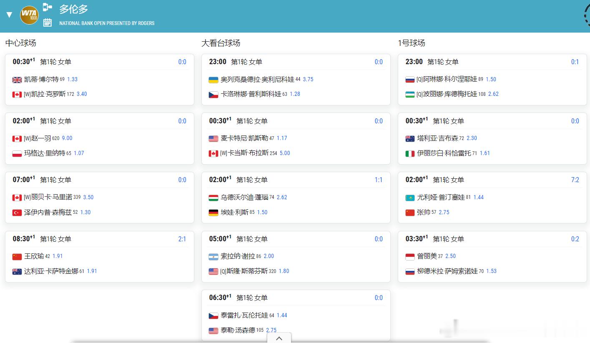Click the WTA 1000 gold badge logo
Viewport: 590px width, 343px height.
tap(29, 15)
